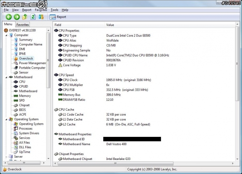Open the File menu
Viewport: 242px width, 174px height.
6,10
